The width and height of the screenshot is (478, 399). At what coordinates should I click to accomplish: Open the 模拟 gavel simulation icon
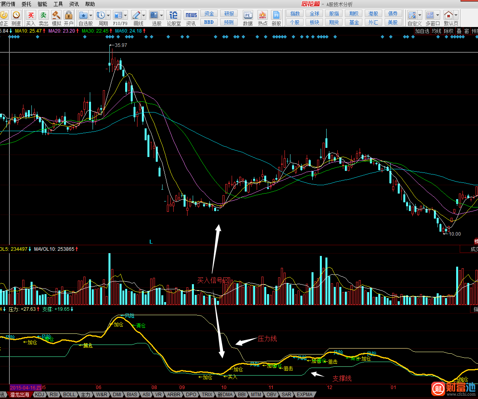pyautogui.click(x=56, y=15)
